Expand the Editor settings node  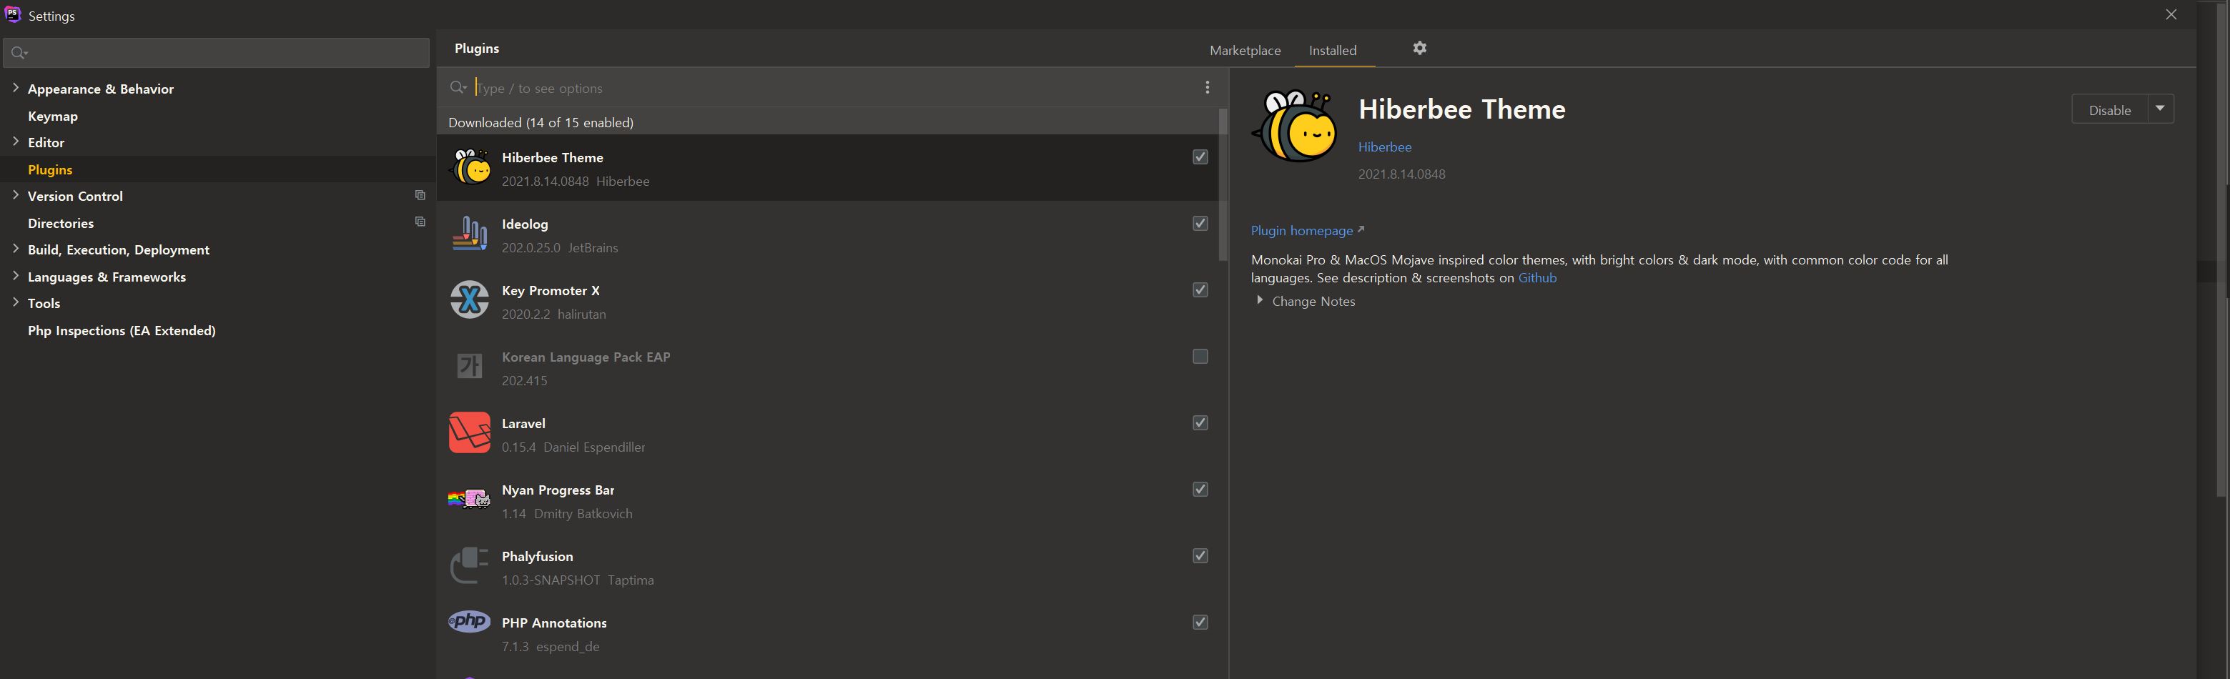pos(16,141)
